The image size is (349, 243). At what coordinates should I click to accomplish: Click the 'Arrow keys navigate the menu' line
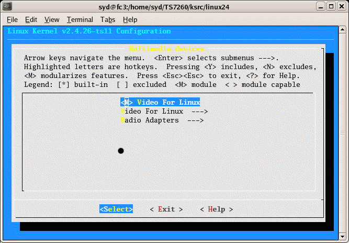click(151, 58)
